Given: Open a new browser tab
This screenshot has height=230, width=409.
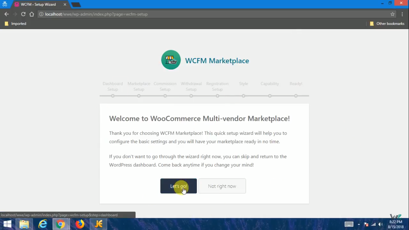Looking at the screenshot, I should click(76, 4).
